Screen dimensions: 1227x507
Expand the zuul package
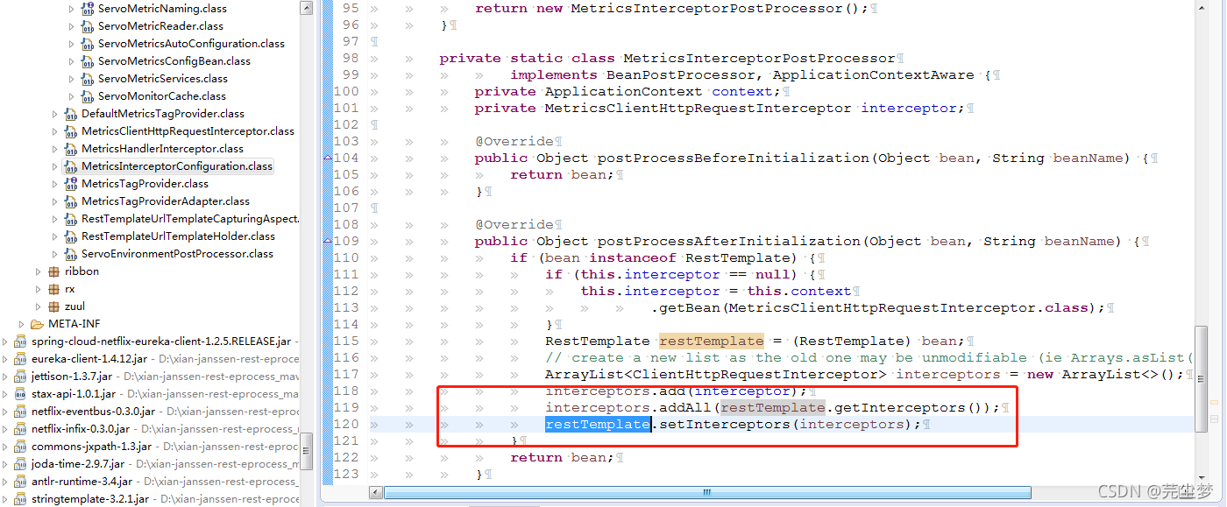pyautogui.click(x=39, y=306)
